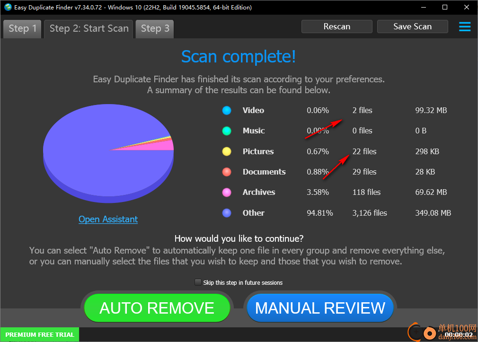This screenshot has width=478, height=342.
Task: Click the Easy Duplicate Finder app icon
Action: [8, 7]
